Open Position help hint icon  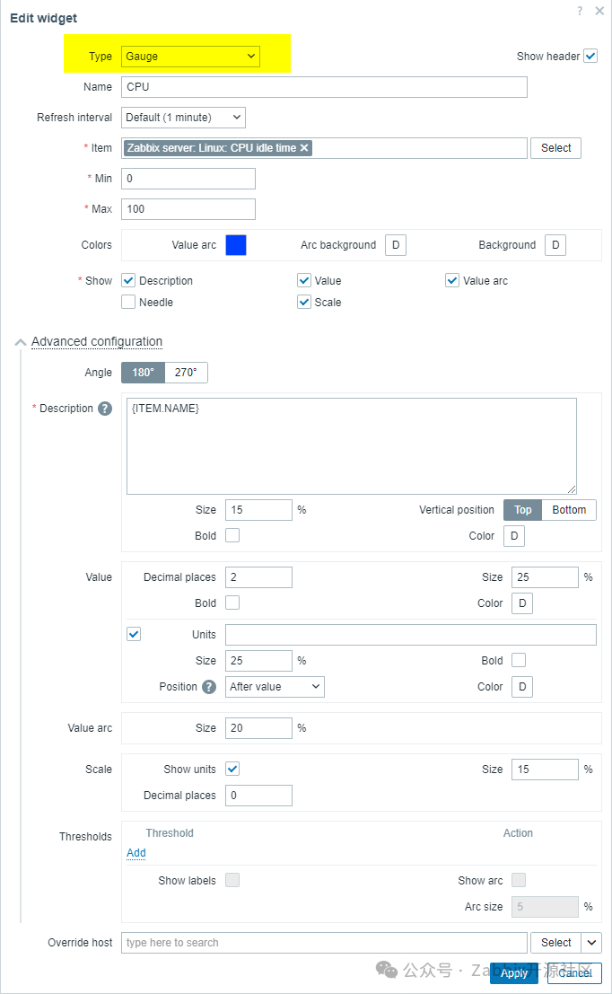pos(209,687)
